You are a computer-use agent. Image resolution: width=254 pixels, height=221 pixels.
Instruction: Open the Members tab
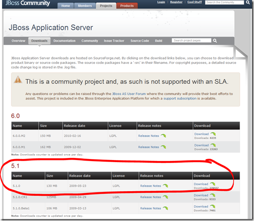85,6
